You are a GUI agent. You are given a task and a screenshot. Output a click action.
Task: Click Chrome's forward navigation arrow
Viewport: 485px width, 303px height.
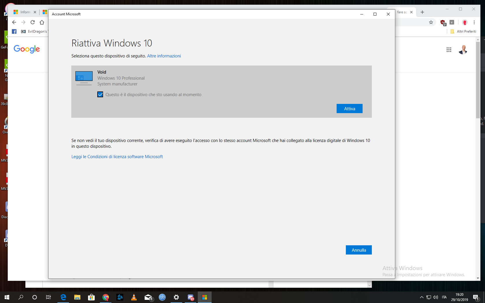point(23,22)
